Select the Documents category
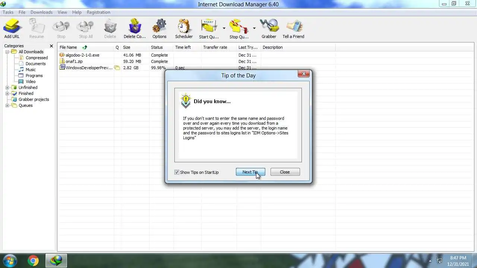This screenshot has width=477, height=268. pos(35,64)
